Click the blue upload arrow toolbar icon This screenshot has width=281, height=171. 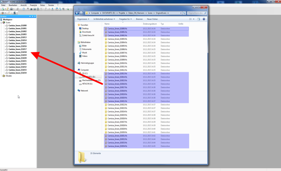click(52, 9)
